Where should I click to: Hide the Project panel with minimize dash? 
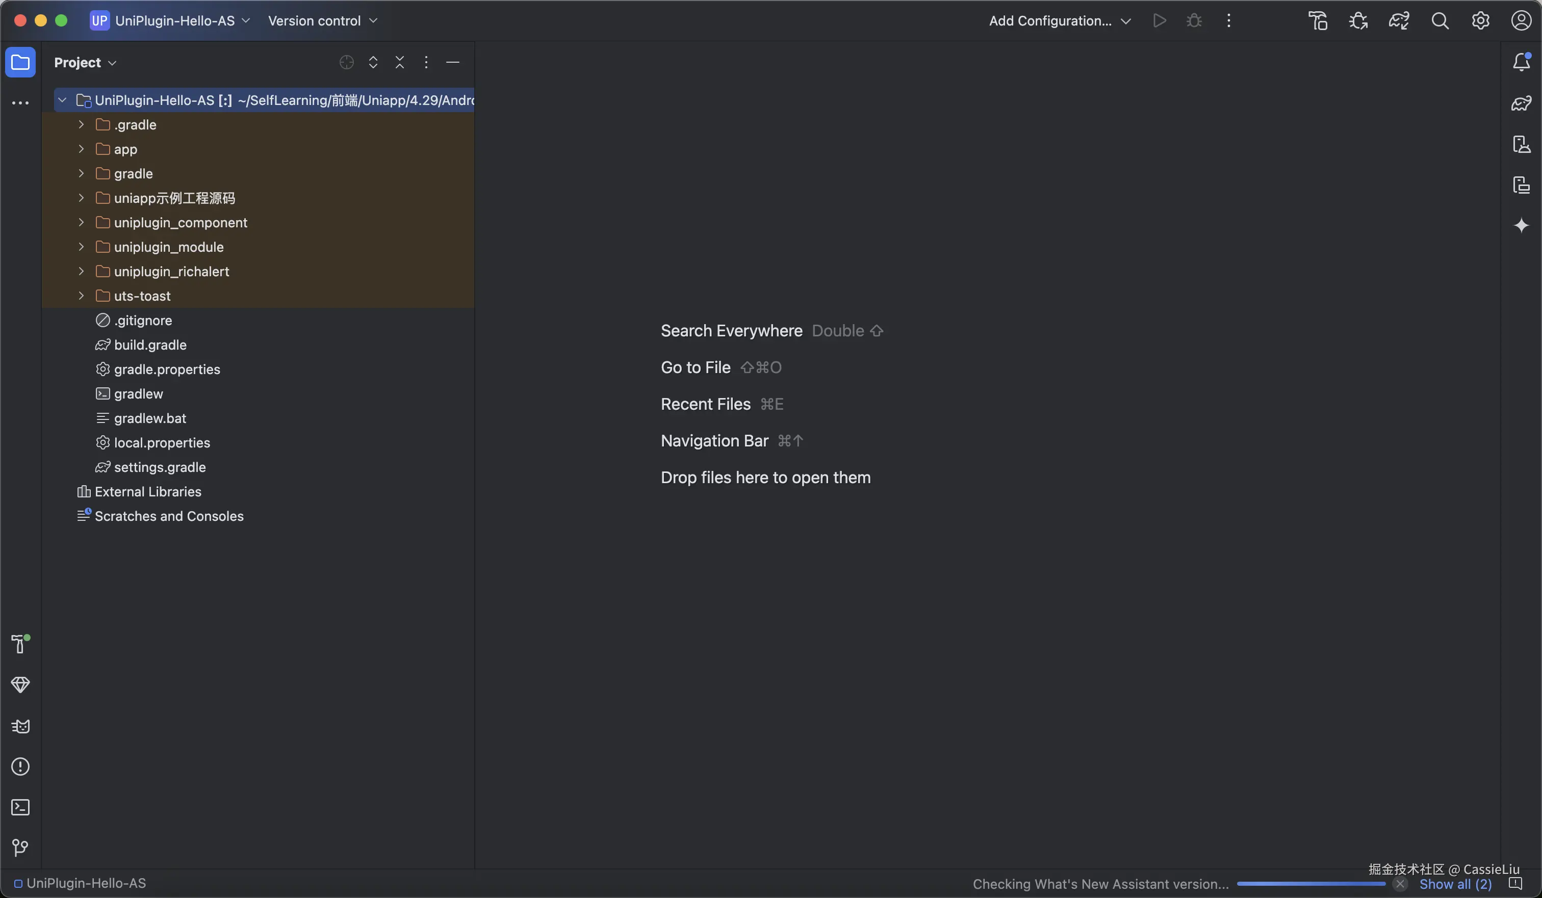pos(453,62)
